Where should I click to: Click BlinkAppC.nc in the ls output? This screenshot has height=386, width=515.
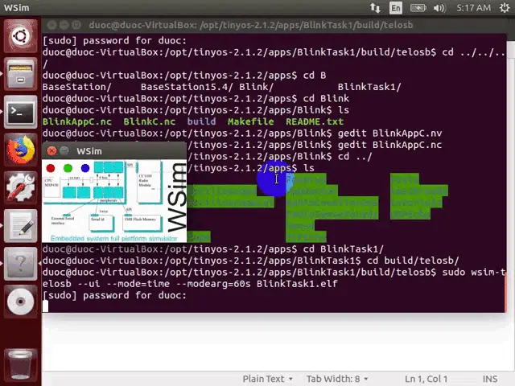(77, 121)
